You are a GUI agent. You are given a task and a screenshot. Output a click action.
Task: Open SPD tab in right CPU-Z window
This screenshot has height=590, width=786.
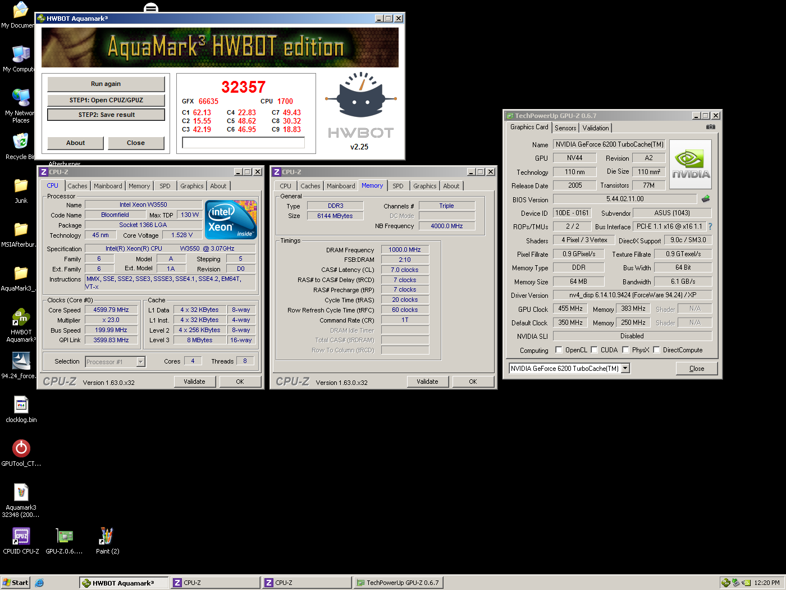click(398, 186)
